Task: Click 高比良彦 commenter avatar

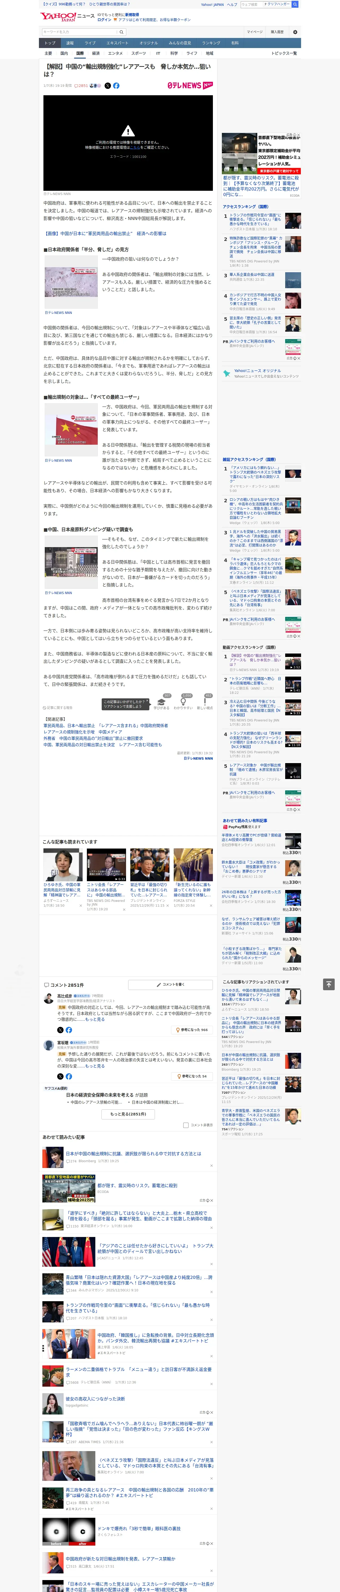Action: point(48,999)
